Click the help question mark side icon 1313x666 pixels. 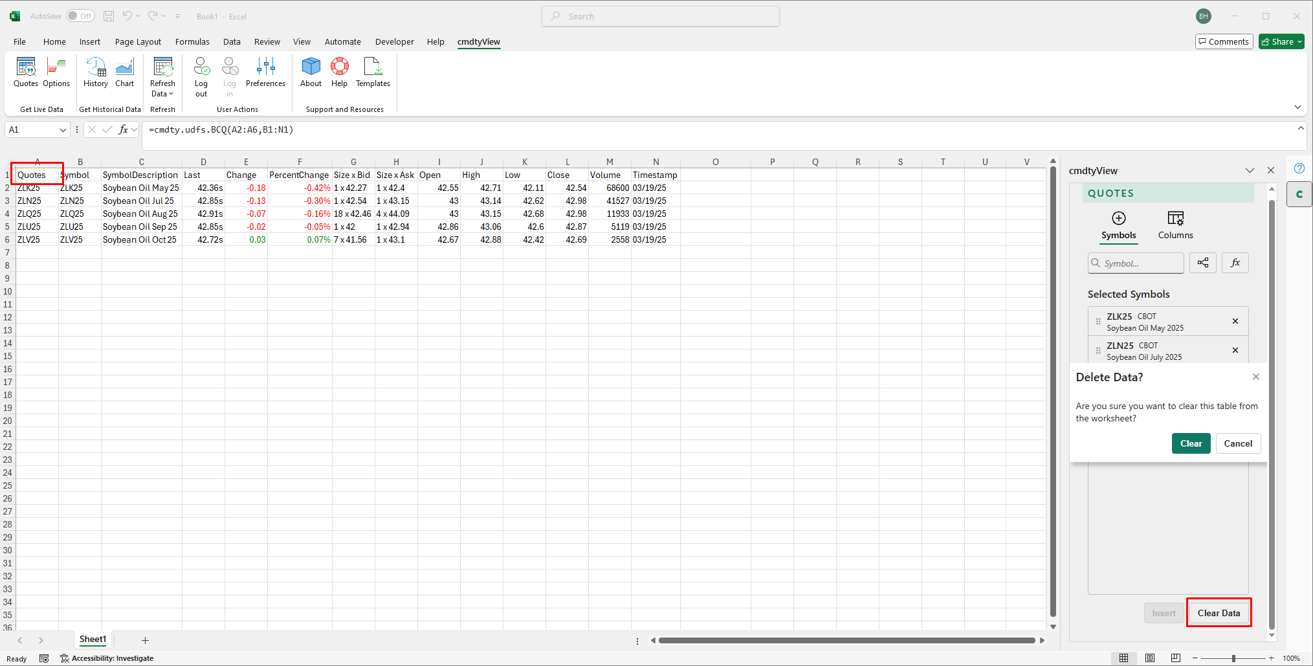1299,168
